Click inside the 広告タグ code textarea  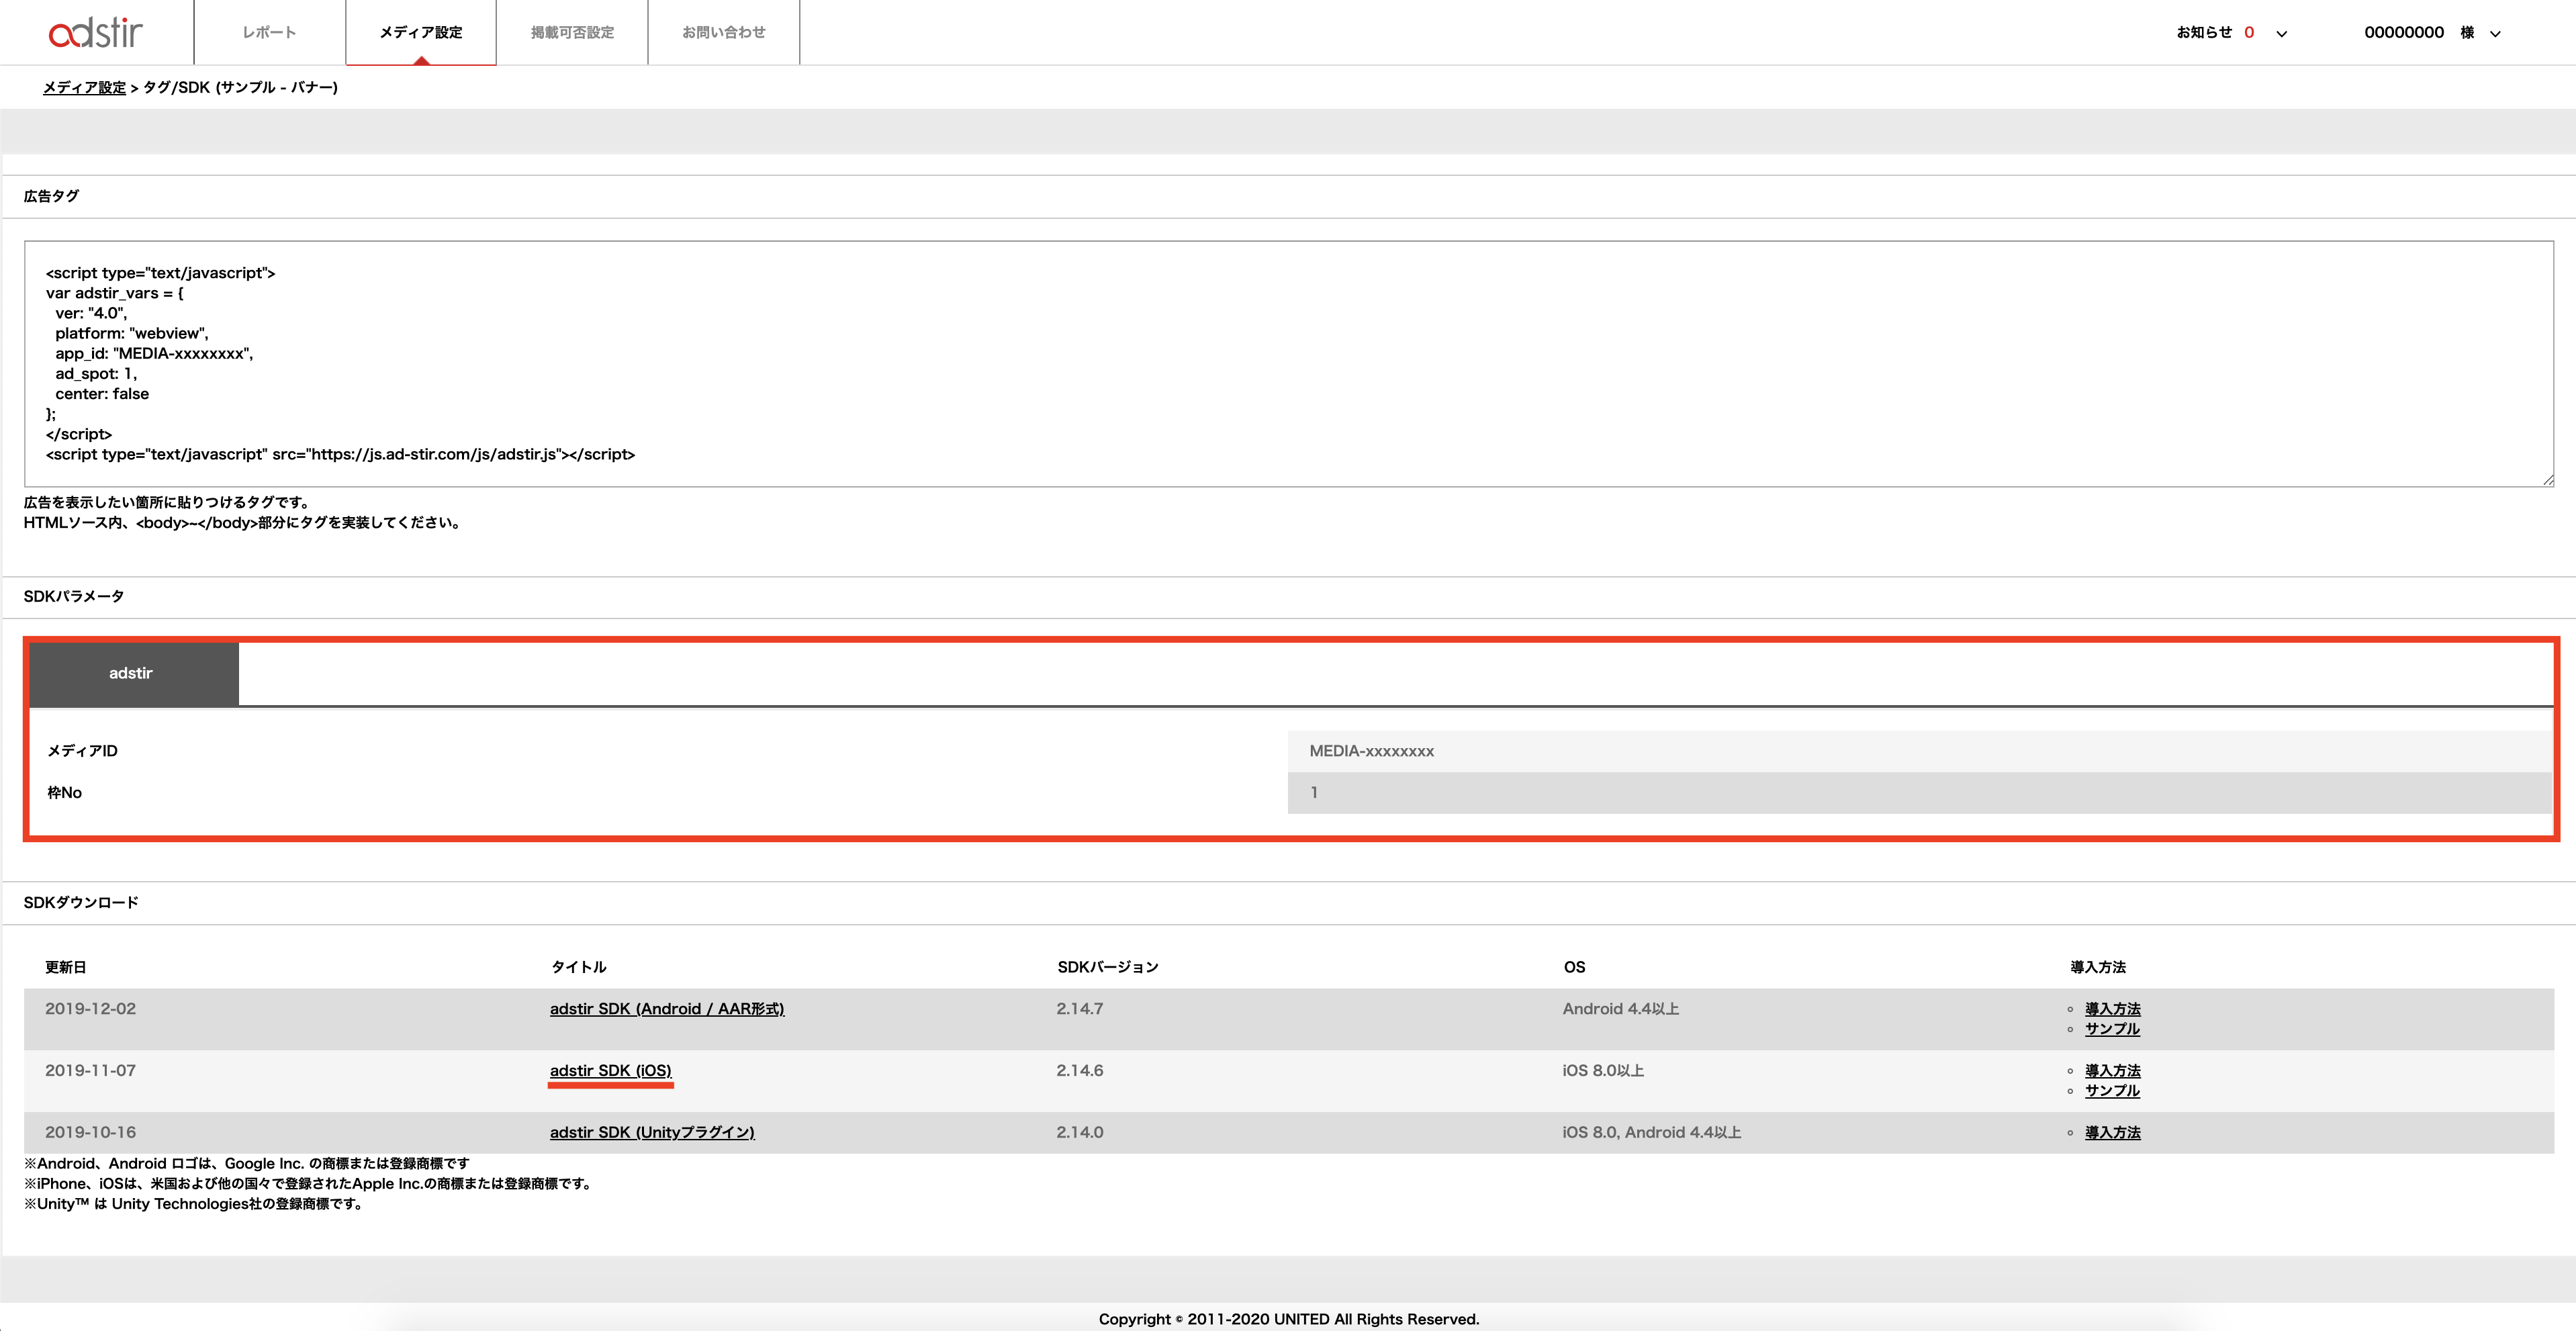tap(1288, 364)
